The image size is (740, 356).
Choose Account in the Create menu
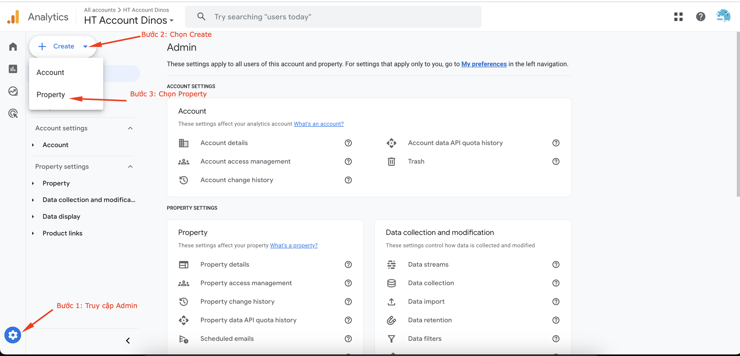tap(66, 72)
